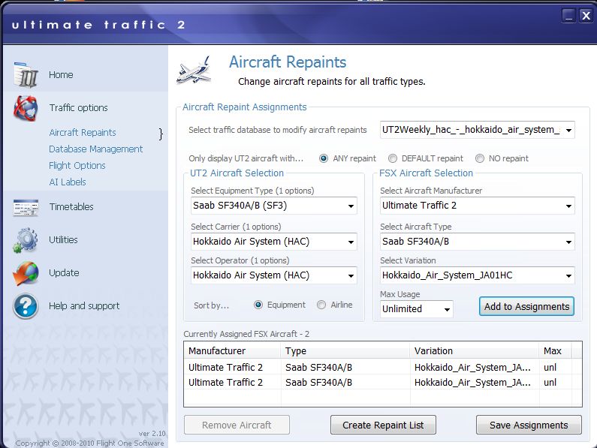Sort by Airline radio button
Image resolution: width=597 pixels, height=448 pixels.
coord(321,305)
